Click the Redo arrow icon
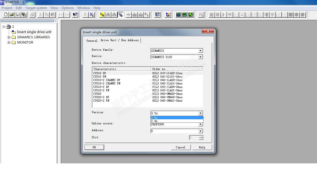The image size is (317, 171). [x=67, y=15]
